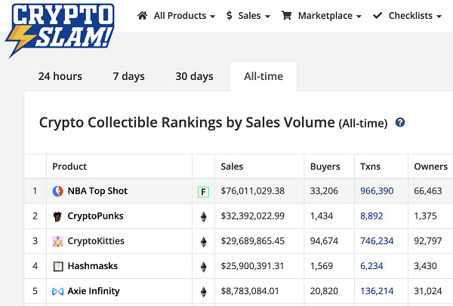Click the 6,234 transactions link
This screenshot has height=306, width=453.
[371, 266]
